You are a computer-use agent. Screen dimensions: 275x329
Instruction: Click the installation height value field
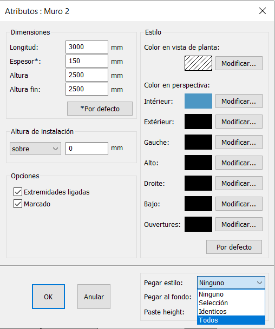click(87, 149)
